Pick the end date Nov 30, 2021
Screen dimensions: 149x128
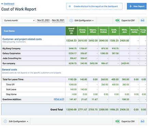58,20
